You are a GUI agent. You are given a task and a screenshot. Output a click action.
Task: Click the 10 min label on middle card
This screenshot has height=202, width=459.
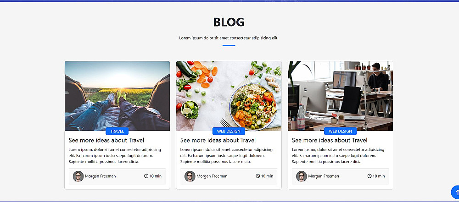(x=267, y=176)
